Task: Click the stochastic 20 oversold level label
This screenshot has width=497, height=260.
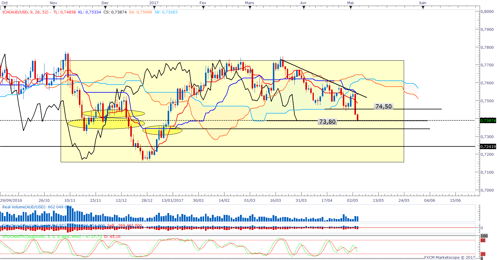Action: [x=483, y=254]
